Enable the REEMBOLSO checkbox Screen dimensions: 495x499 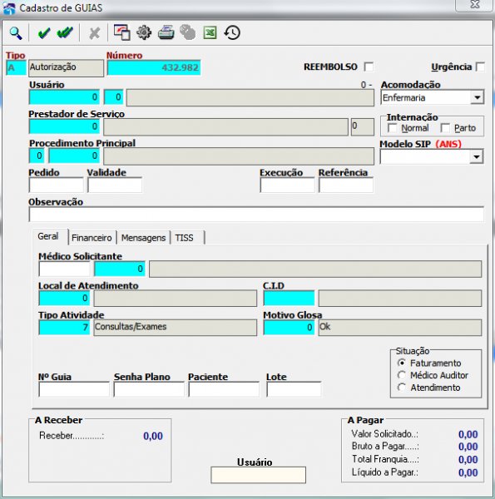tap(369, 67)
